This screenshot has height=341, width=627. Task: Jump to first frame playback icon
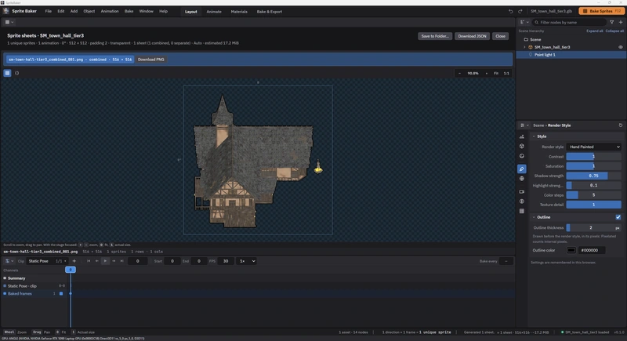[89, 261]
